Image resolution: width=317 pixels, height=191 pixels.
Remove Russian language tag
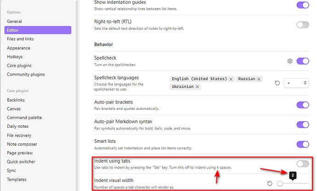(259, 79)
